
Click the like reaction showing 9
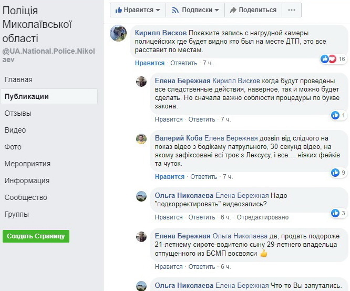[x=335, y=173]
